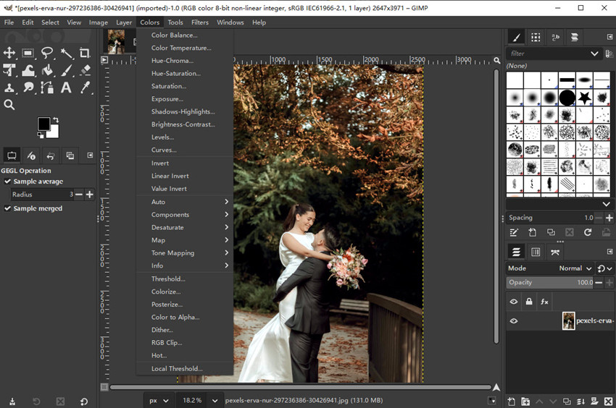
Task: Expand the Auto submenu
Action: [x=185, y=202]
